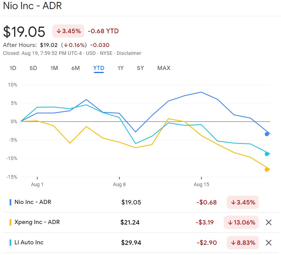Screen dimensions: 281x255
Task: Click the blue Nio chart endpoint dot
Action: tap(266, 134)
